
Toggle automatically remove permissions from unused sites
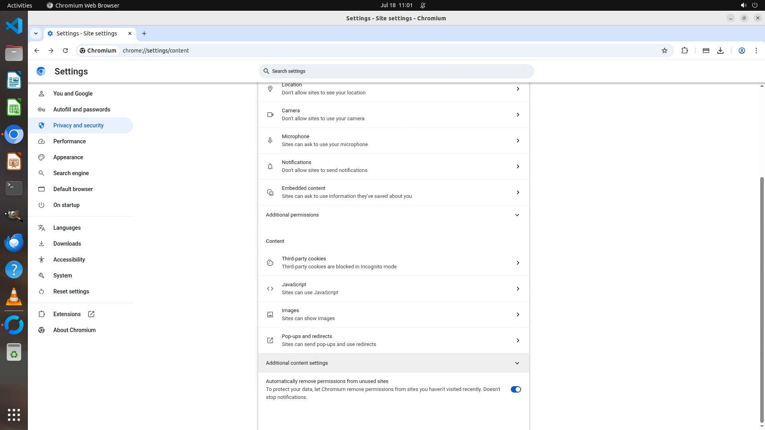(x=516, y=389)
